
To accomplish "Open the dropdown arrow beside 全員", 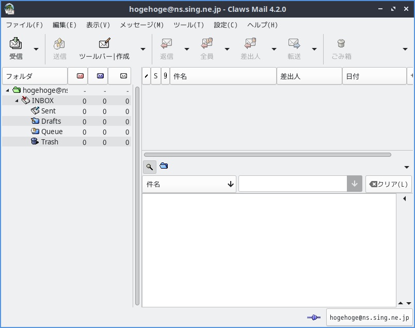I will click(x=227, y=49).
